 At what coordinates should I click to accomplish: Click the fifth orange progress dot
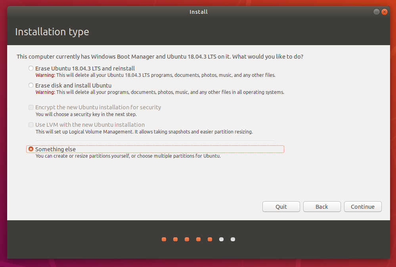tap(210, 239)
